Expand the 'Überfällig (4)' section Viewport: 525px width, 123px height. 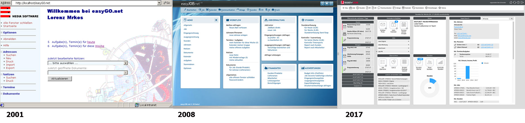pos(358,83)
